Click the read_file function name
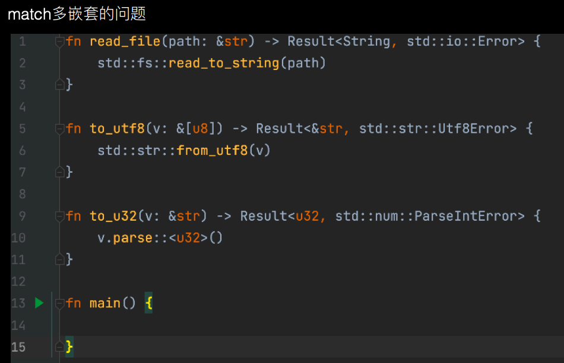 point(125,42)
